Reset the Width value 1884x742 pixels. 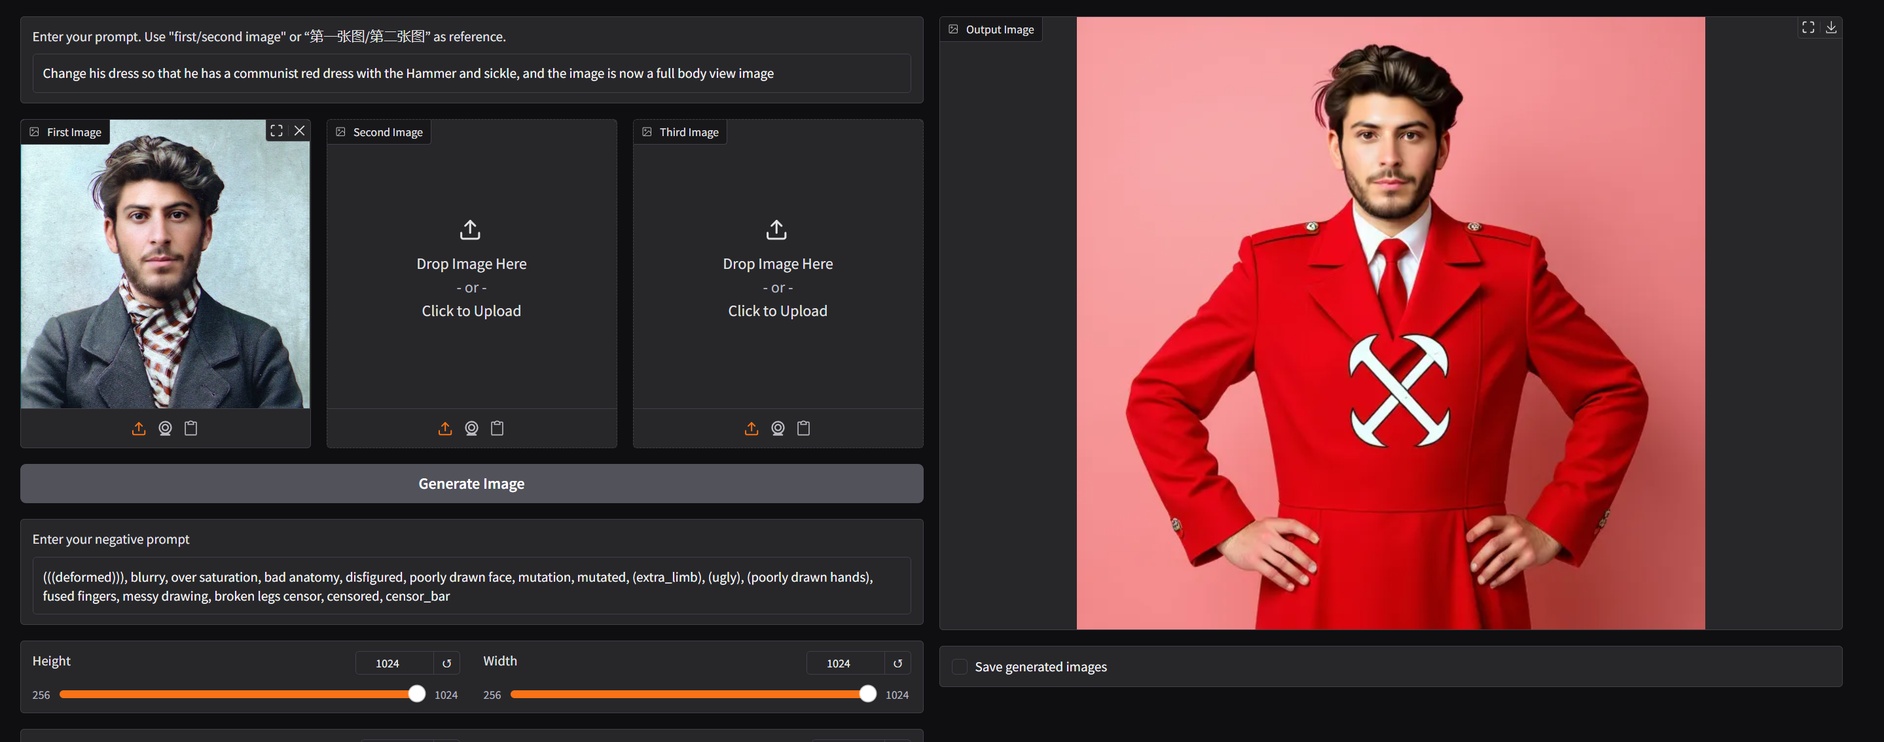(898, 663)
